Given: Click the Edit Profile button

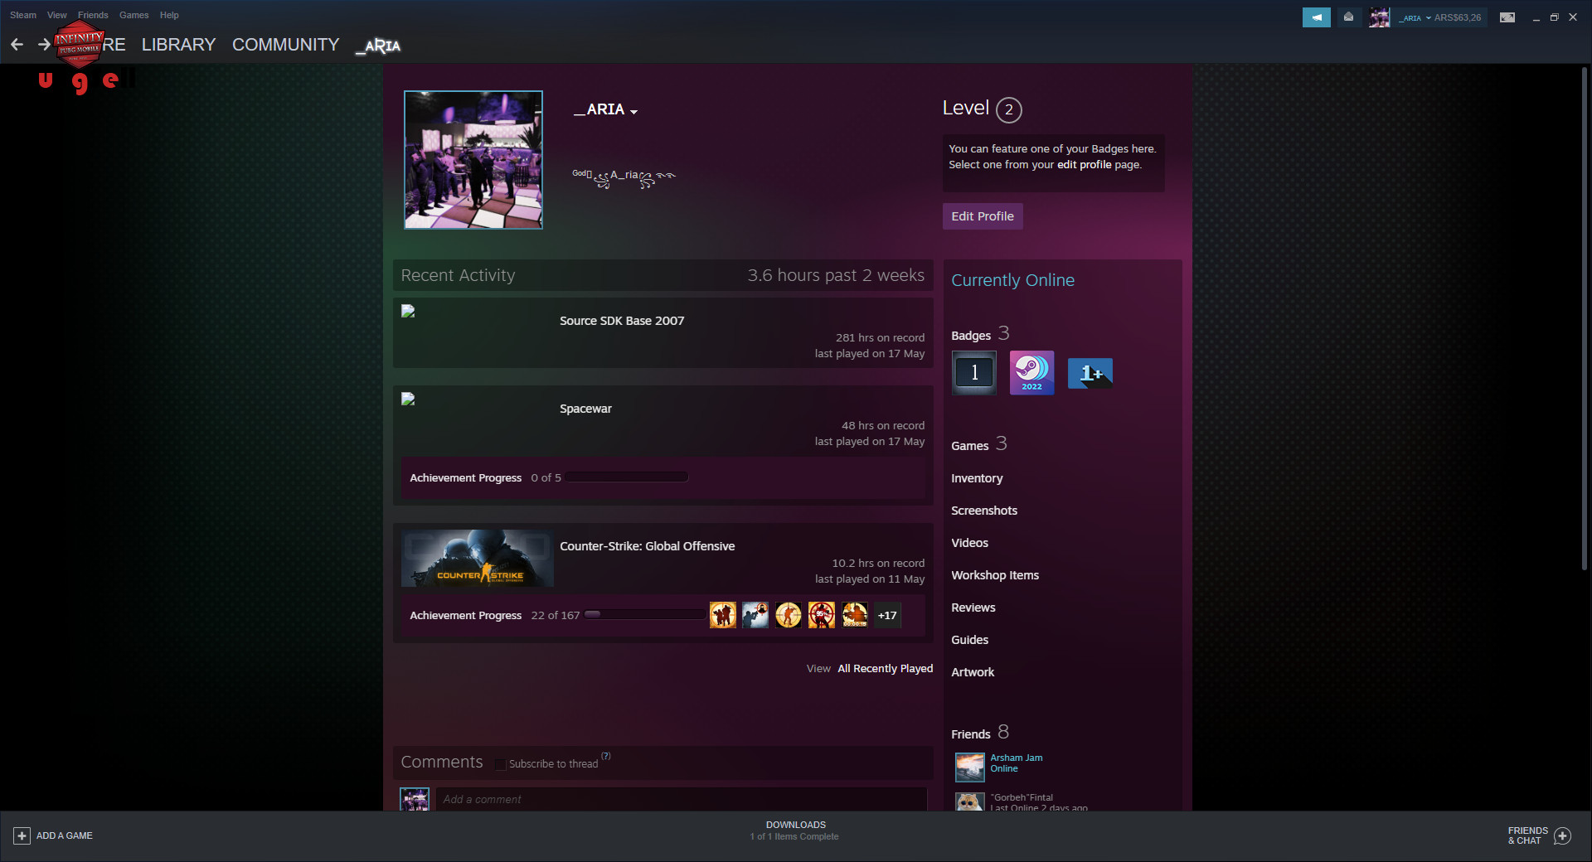Looking at the screenshot, I should coord(982,216).
